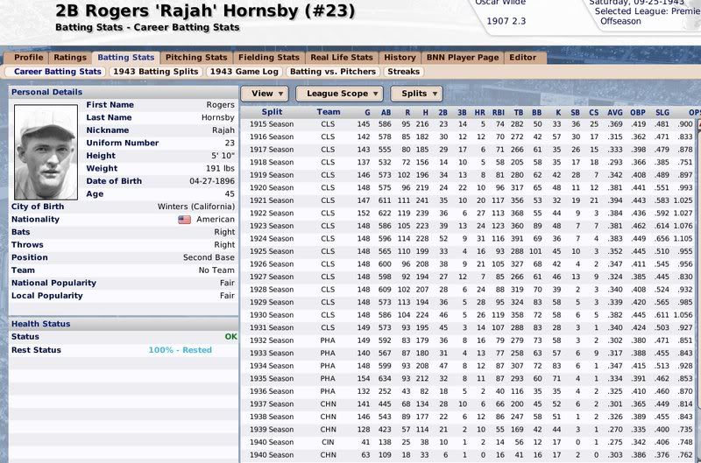This screenshot has height=463, width=701.
Task: Click the American flag nationality icon
Action: pos(184,220)
